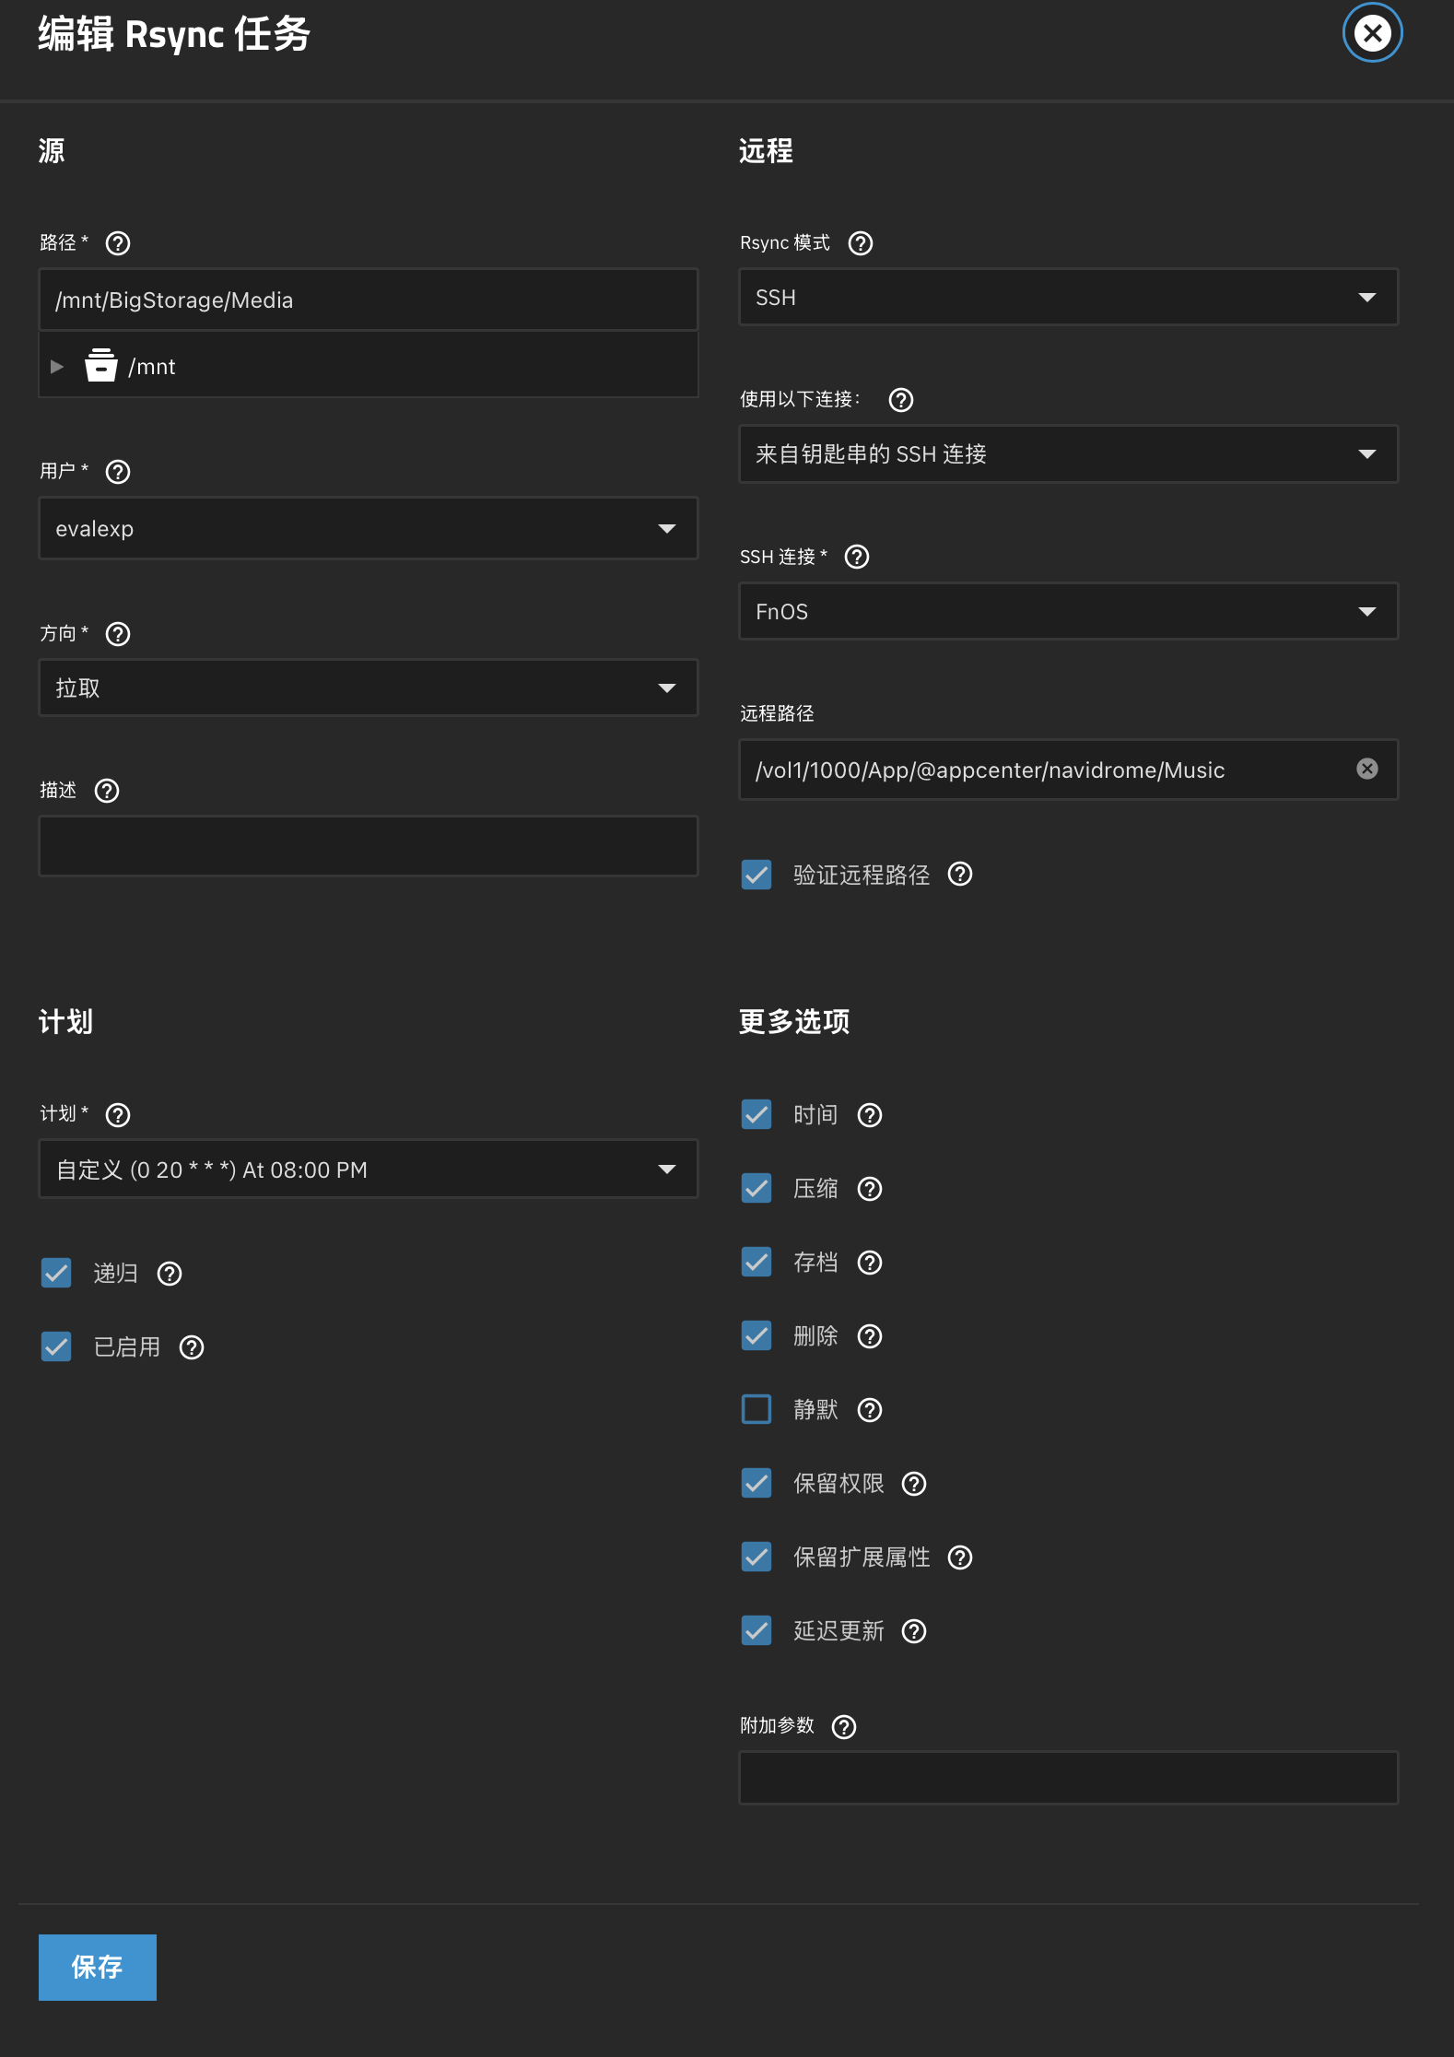Viewport: 1454px width, 2057px height.
Task: Expand the /mnt tree node arrow
Action: 57,367
